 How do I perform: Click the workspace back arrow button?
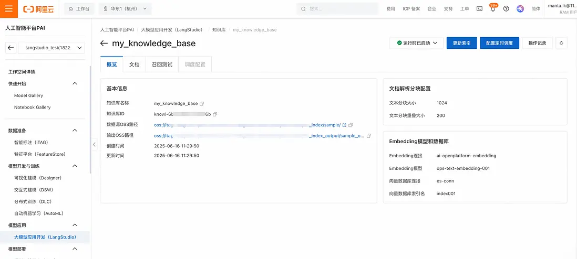[11, 48]
